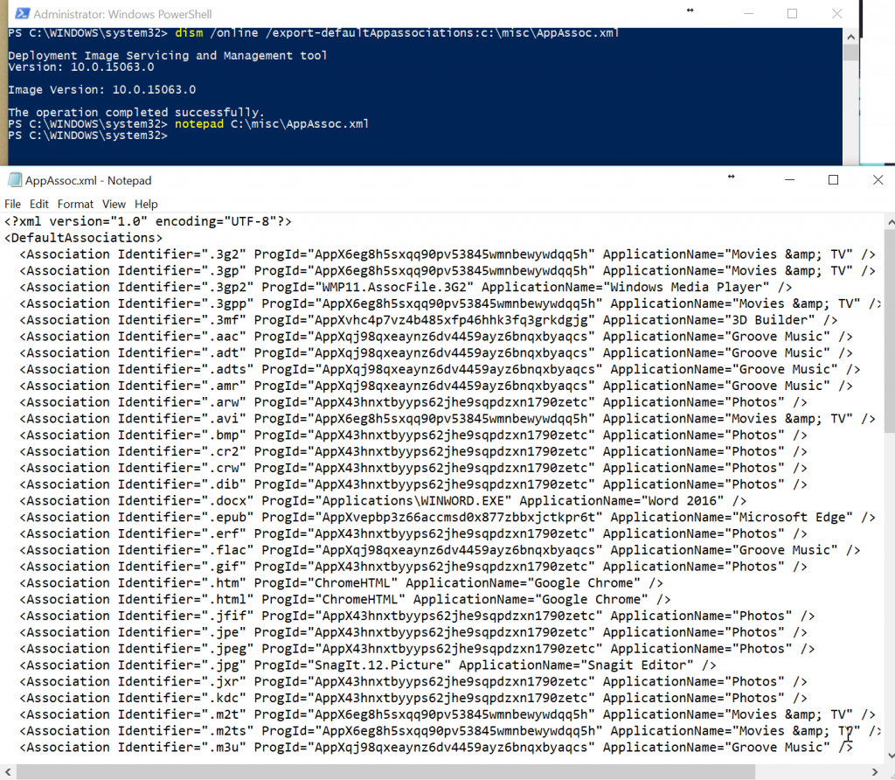Open the Edit menu in Notepad
This screenshot has height=780, width=895.
tap(38, 204)
